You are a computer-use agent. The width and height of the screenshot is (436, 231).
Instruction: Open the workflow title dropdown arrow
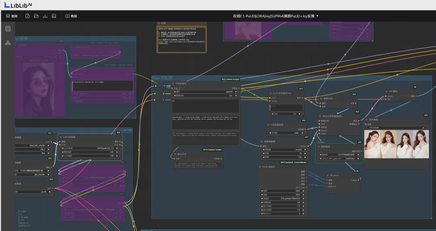pyautogui.click(x=317, y=16)
